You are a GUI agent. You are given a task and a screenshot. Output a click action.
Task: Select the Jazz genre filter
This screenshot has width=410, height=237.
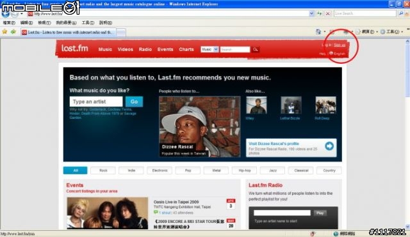coord(272,171)
